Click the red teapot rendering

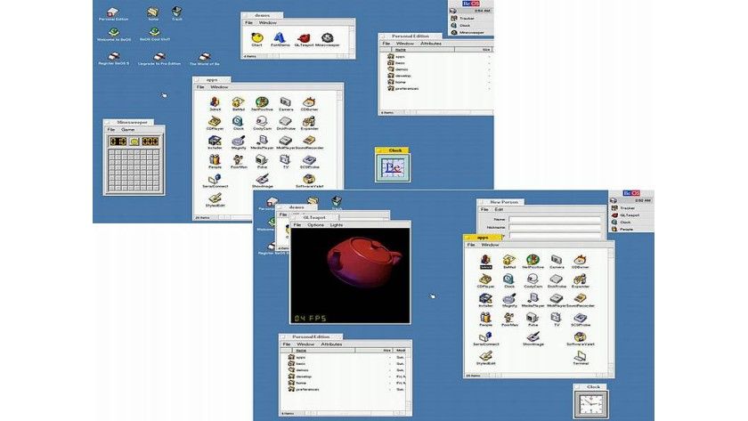(x=365, y=263)
